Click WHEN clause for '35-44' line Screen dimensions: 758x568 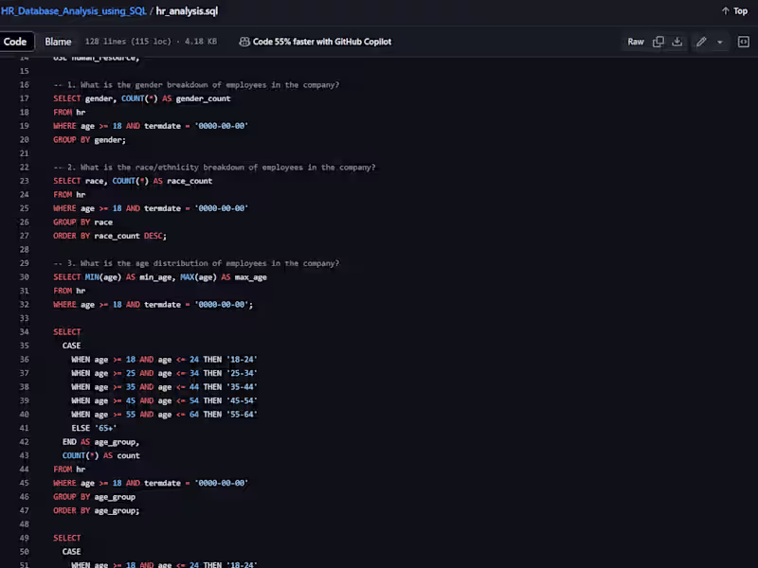tap(164, 387)
